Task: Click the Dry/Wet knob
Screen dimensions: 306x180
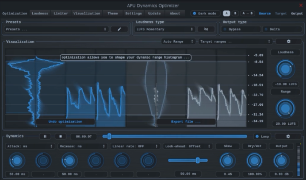Action: click(x=254, y=161)
